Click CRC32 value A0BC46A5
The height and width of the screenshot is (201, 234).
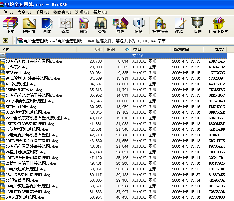coord(217,61)
